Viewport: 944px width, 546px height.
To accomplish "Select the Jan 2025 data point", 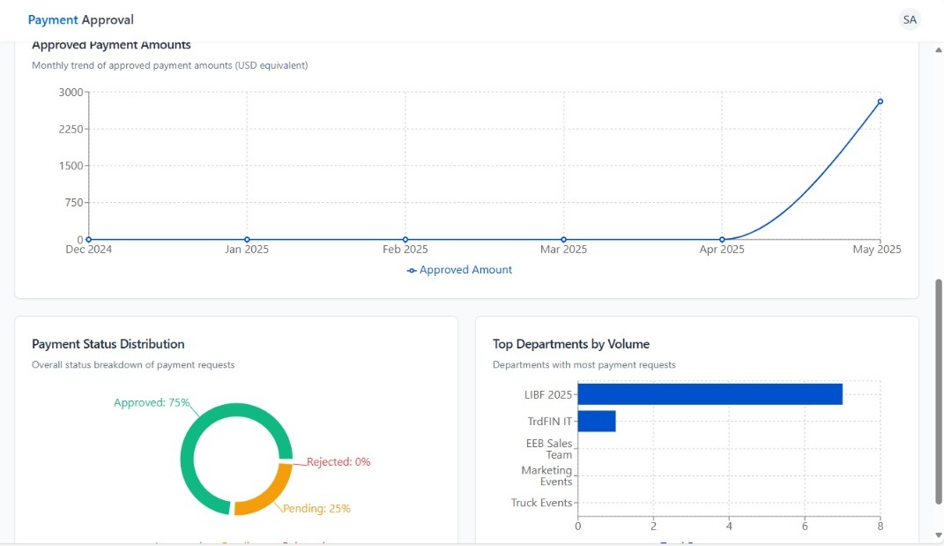I will click(247, 239).
